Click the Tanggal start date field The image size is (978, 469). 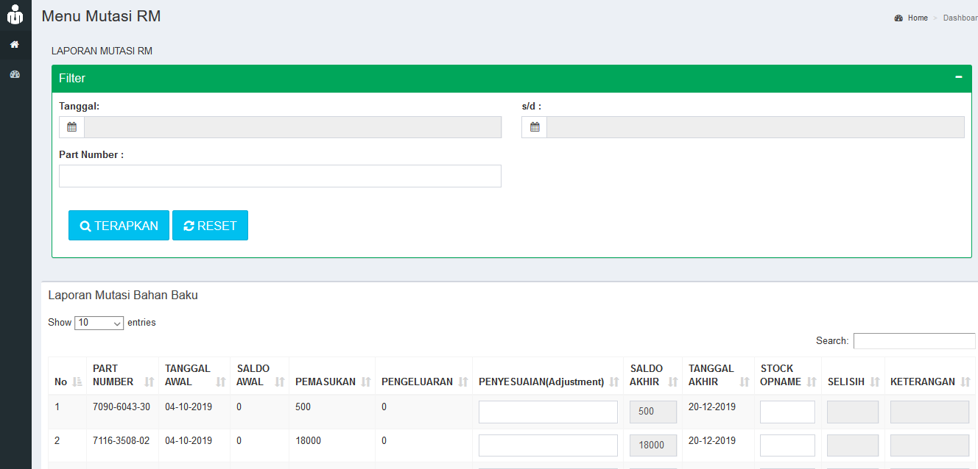click(x=292, y=127)
